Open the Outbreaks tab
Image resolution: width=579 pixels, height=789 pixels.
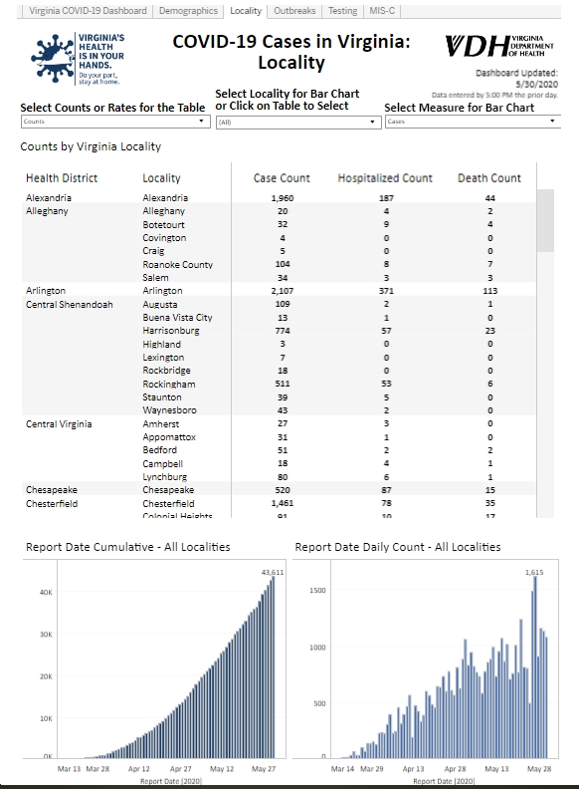pos(294,11)
